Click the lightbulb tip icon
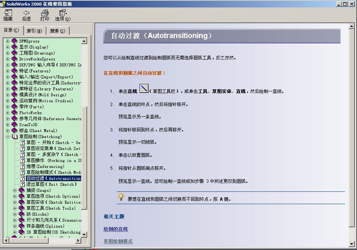This screenshot has width=357, height=250. point(121,197)
